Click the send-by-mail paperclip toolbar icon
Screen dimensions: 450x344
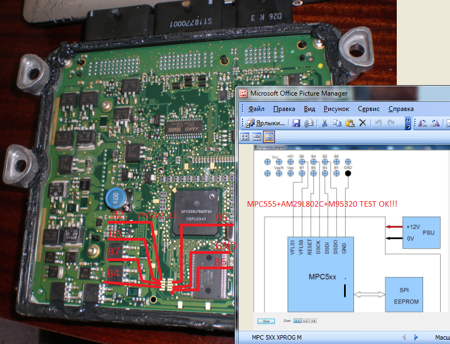point(309,123)
